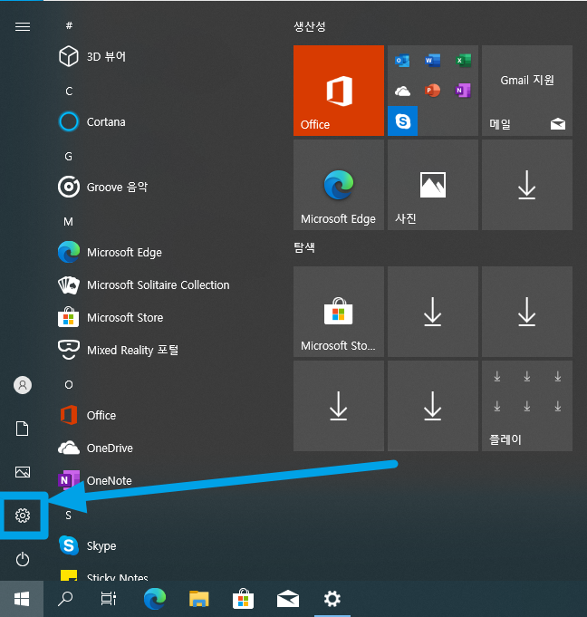The height and width of the screenshot is (617, 587).
Task: Open the Pictures folder shortcut
Action: [x=23, y=472]
